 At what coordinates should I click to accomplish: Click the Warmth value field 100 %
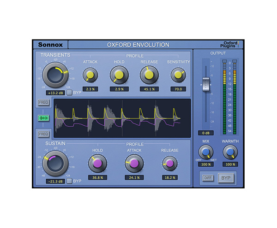click(230, 164)
